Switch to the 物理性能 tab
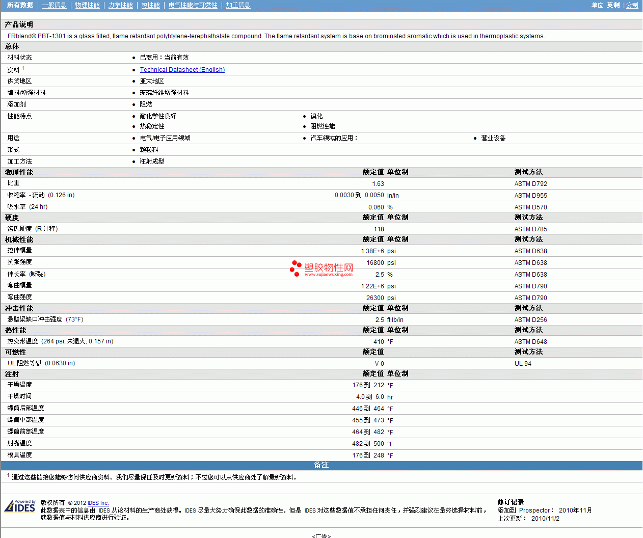Screen dimensions: 643x538 (87, 5)
